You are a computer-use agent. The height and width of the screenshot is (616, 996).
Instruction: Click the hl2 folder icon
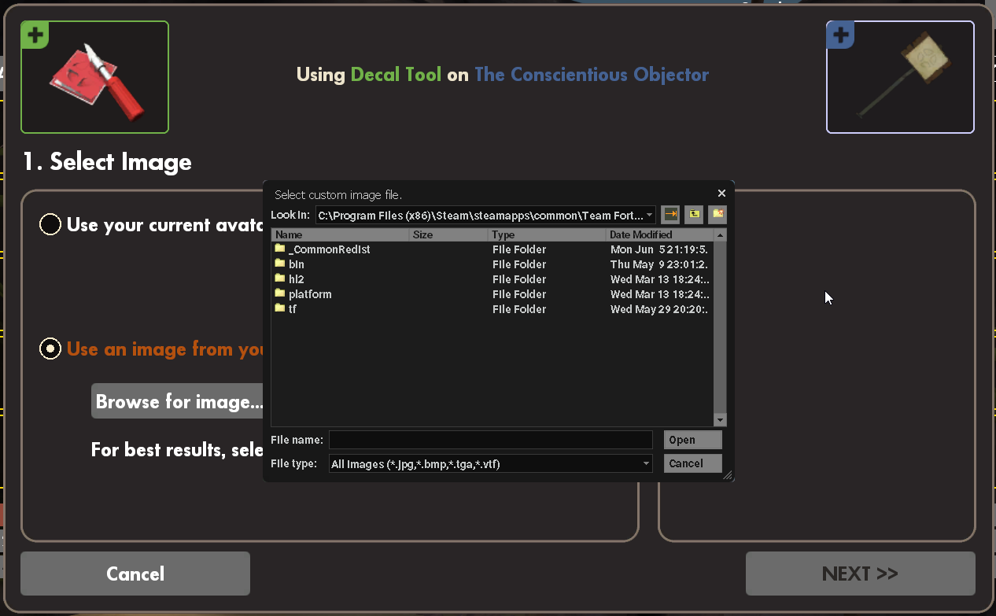pos(279,278)
